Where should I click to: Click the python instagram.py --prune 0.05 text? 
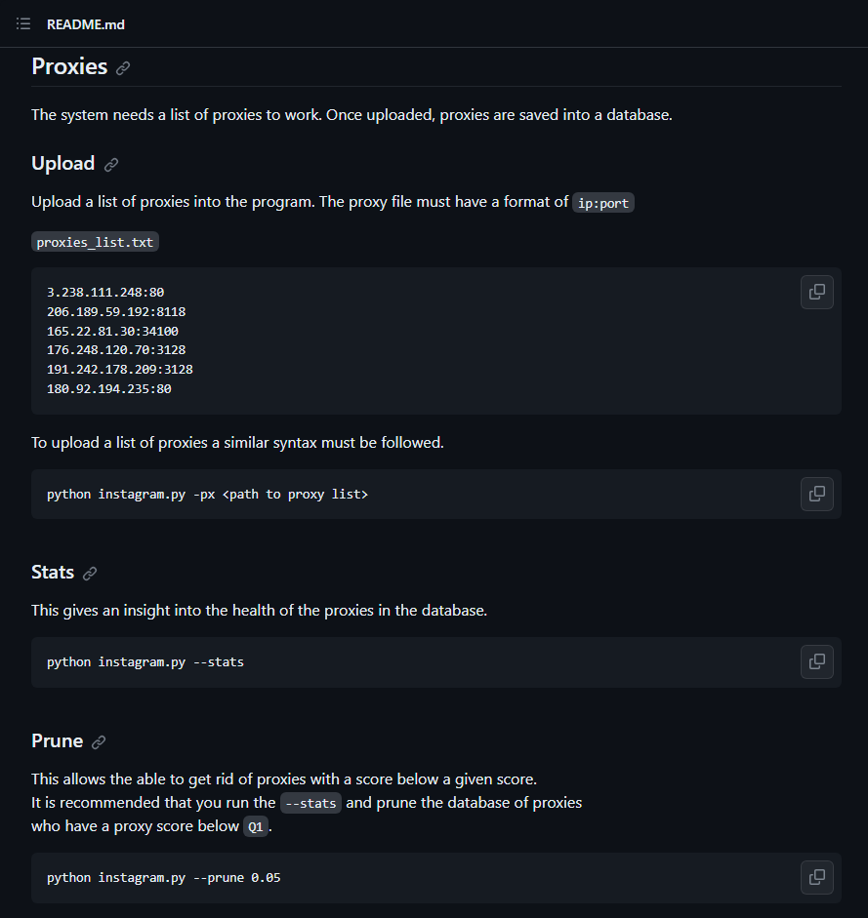tap(163, 878)
